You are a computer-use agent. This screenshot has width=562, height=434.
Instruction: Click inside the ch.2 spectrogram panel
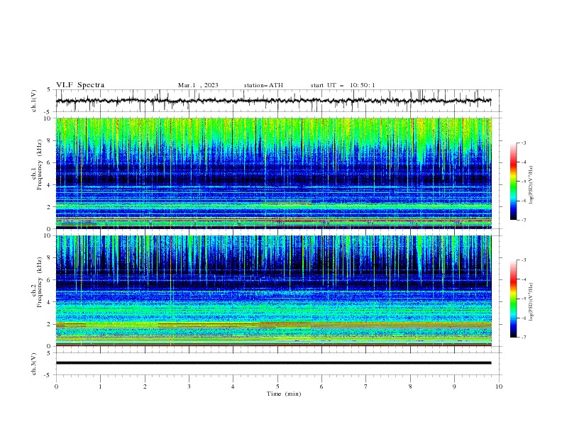[x=274, y=291]
